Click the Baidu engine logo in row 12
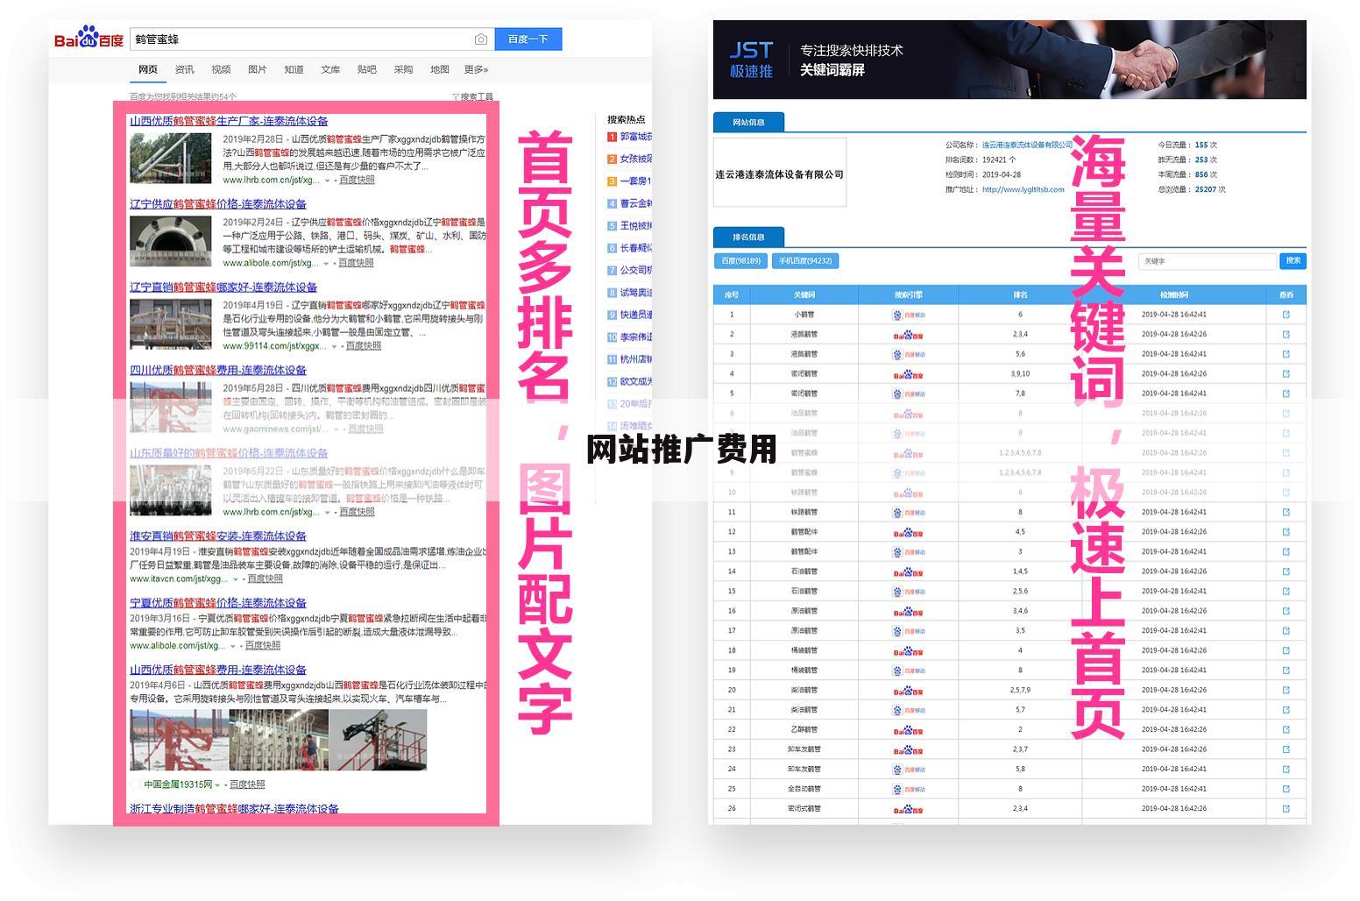 point(909,532)
